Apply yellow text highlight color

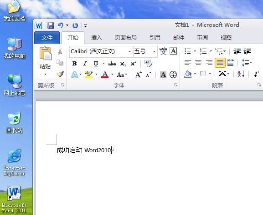[89, 75]
